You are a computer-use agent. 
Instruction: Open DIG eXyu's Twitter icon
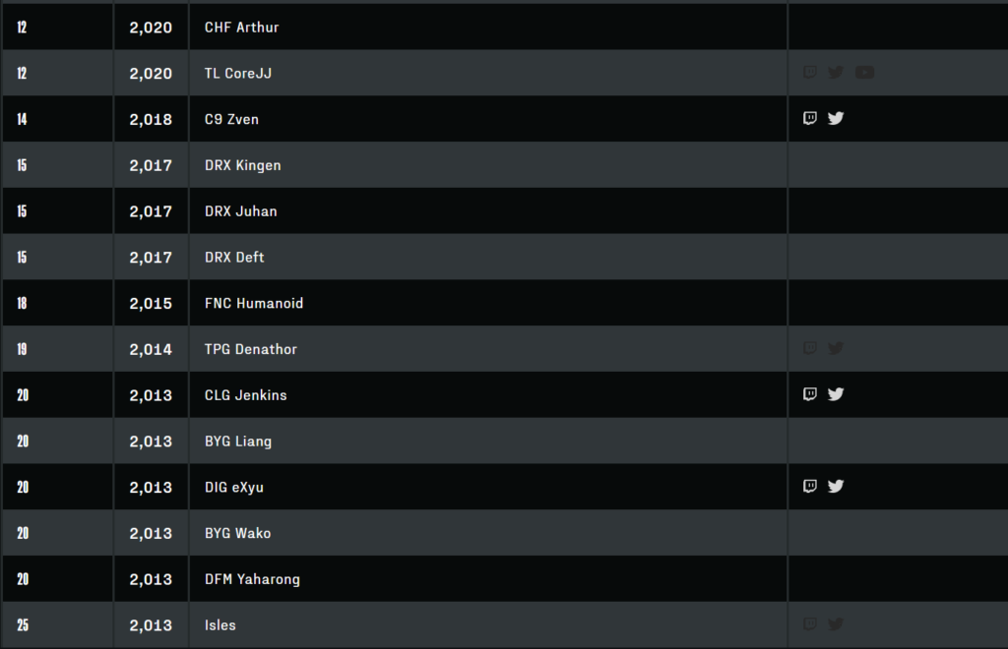coord(836,486)
